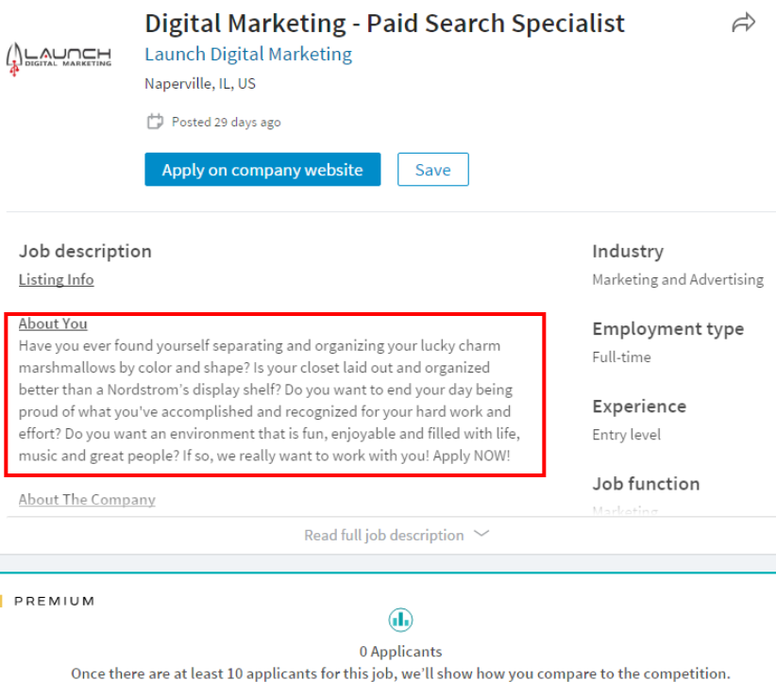Click the Marketing and Advertising industry value

(x=677, y=279)
